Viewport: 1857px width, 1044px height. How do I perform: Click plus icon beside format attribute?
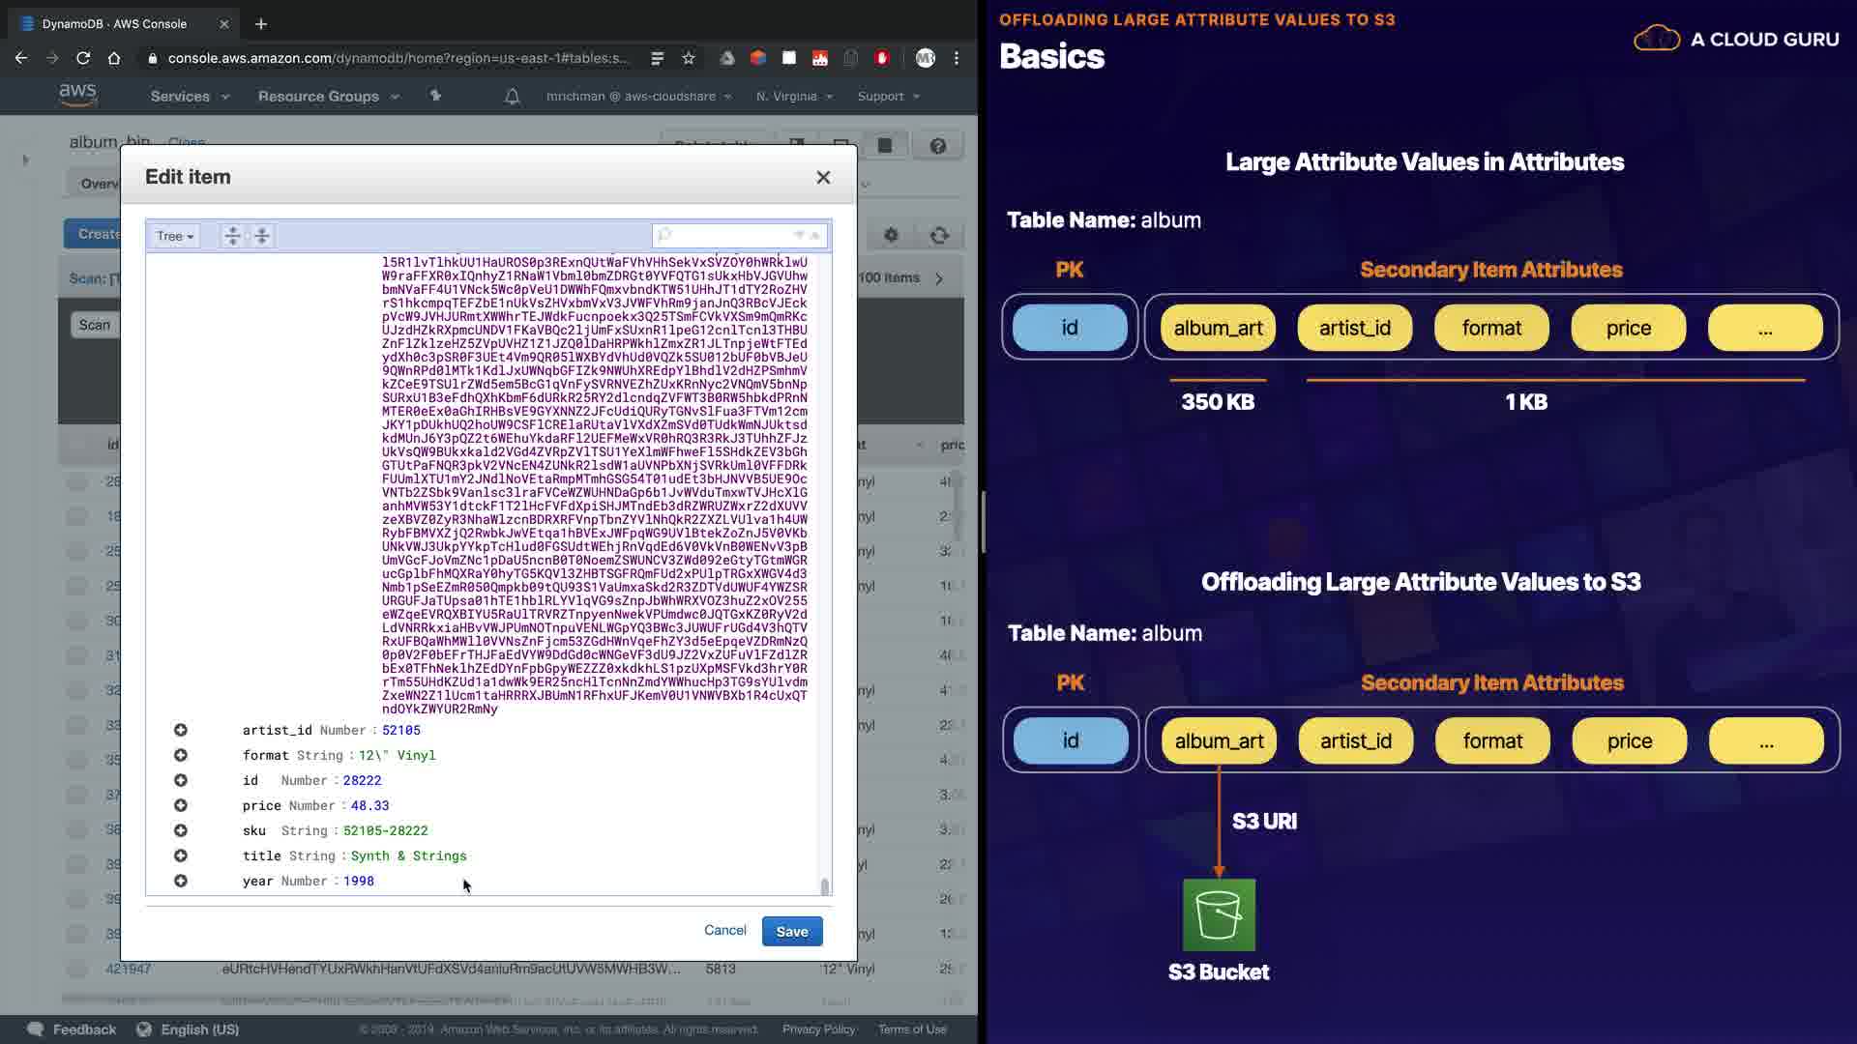point(181,755)
